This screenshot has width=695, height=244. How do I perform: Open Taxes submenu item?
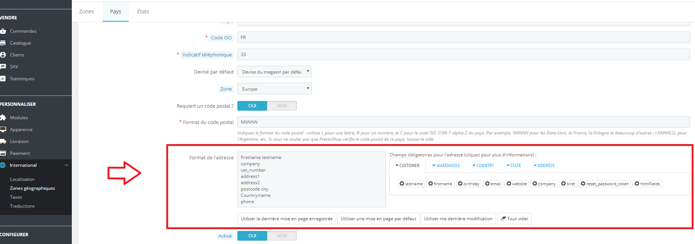(16, 197)
